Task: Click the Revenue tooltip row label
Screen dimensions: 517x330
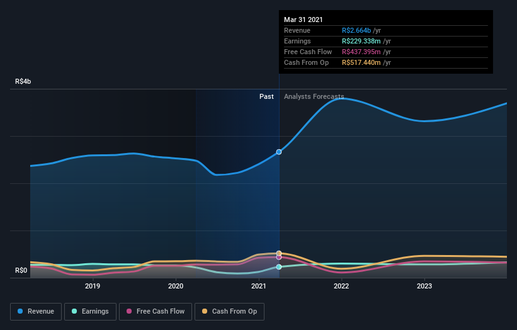Action: 297,31
